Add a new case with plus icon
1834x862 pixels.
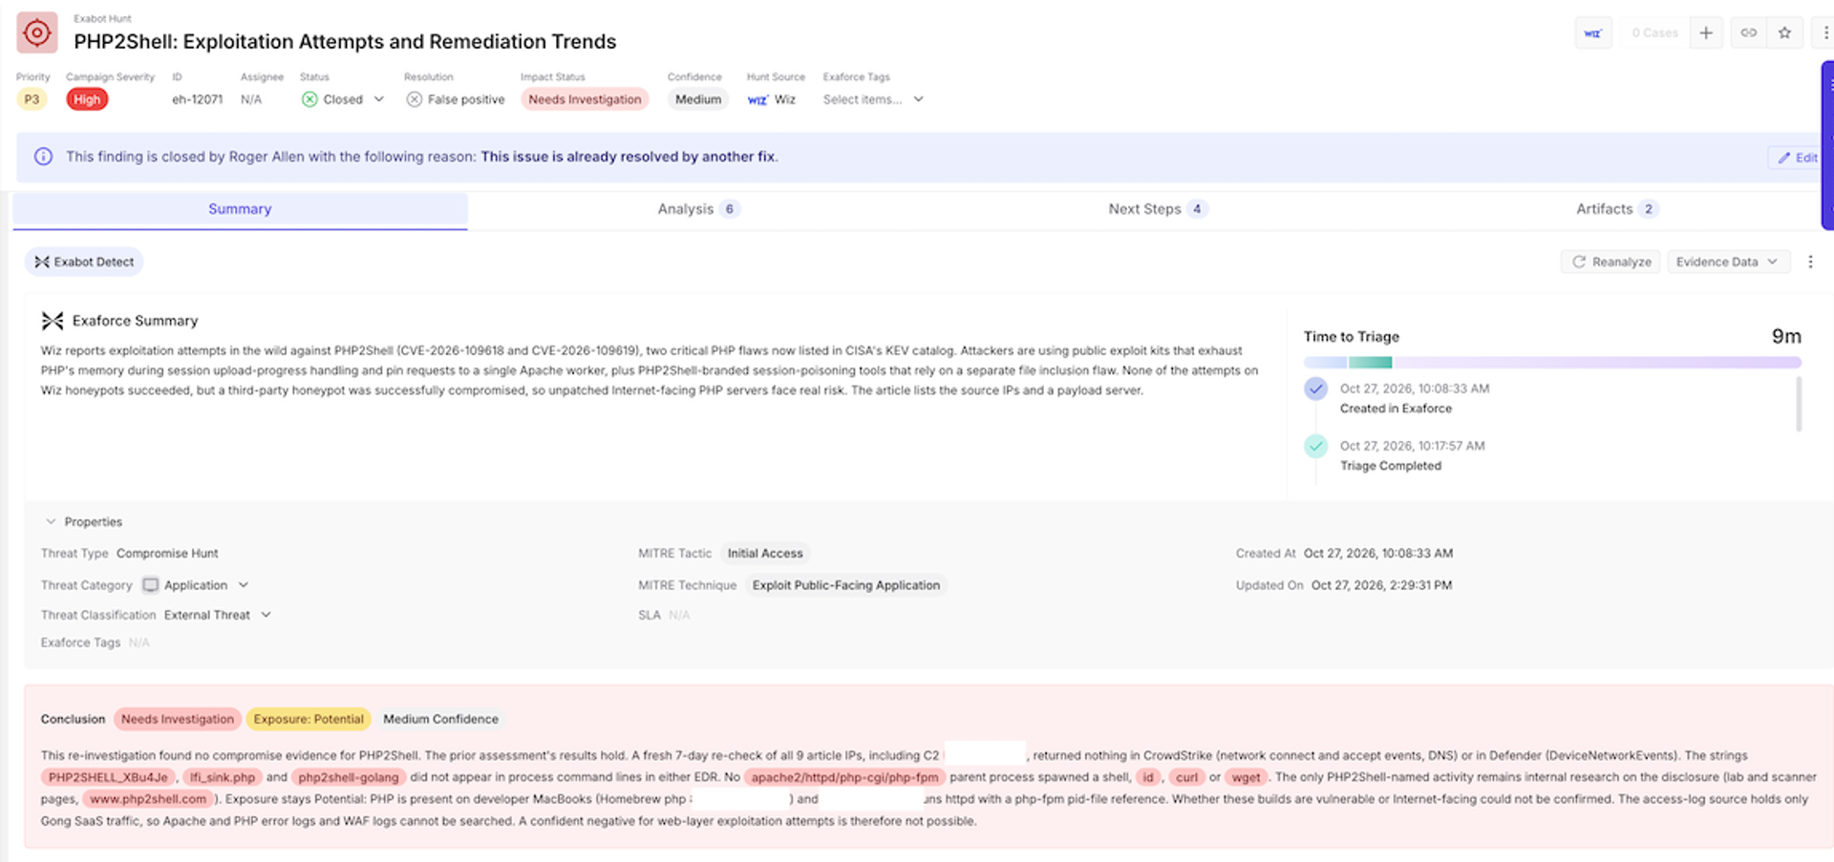click(1706, 33)
